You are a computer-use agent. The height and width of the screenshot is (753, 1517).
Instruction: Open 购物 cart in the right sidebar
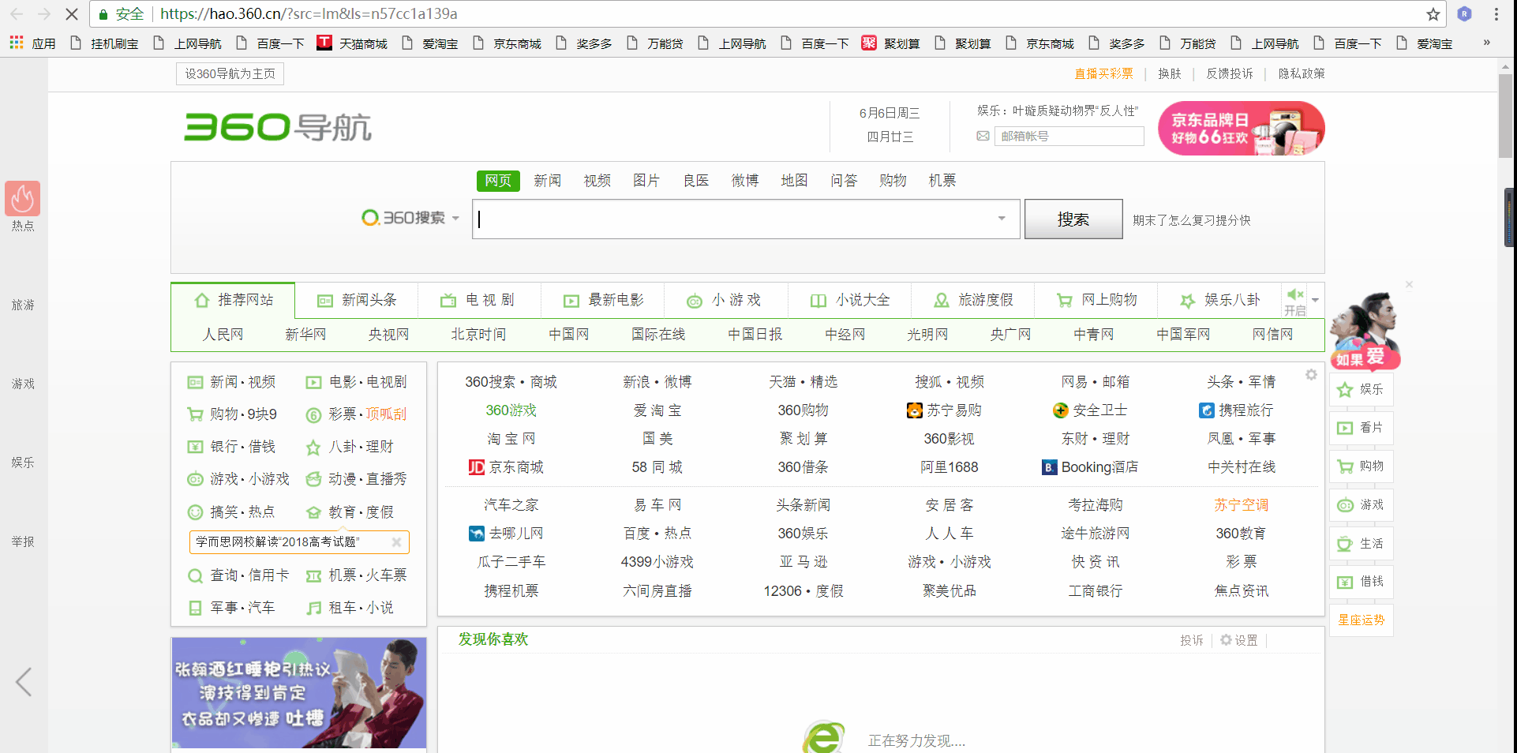tap(1362, 466)
